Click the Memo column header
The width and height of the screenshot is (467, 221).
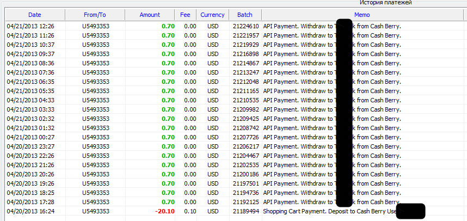coord(362,15)
